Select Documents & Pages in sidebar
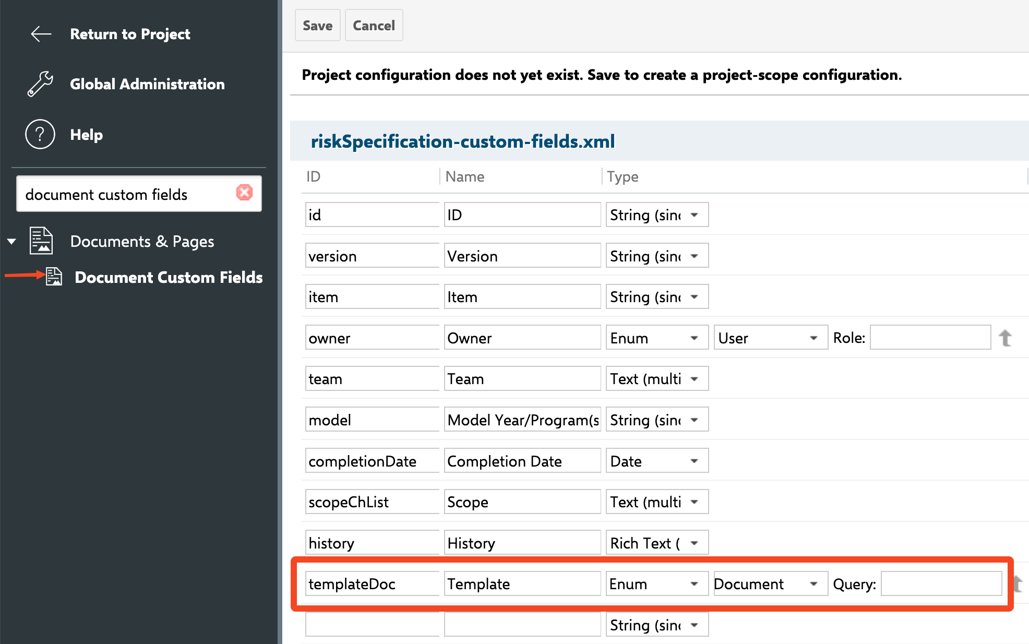Viewport: 1029px width, 644px height. (142, 241)
